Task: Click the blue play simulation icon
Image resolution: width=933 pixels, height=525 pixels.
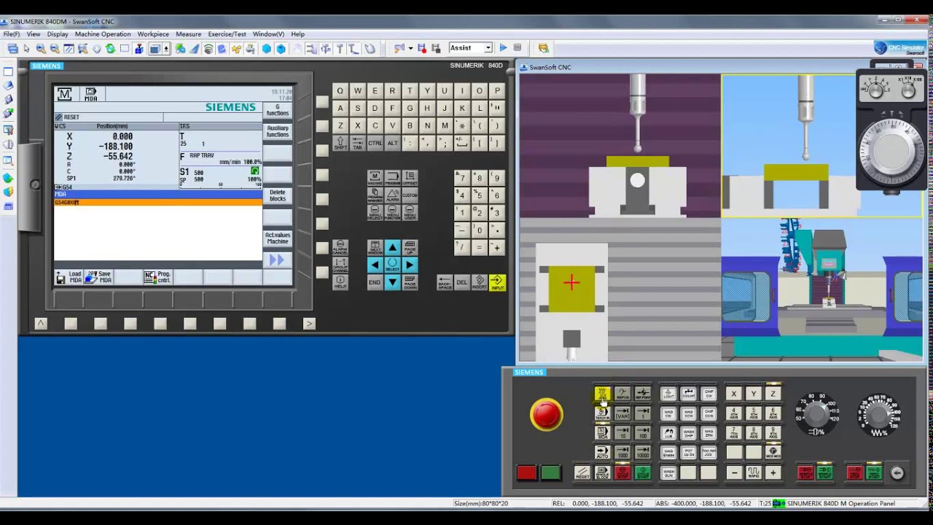Action: (503, 48)
